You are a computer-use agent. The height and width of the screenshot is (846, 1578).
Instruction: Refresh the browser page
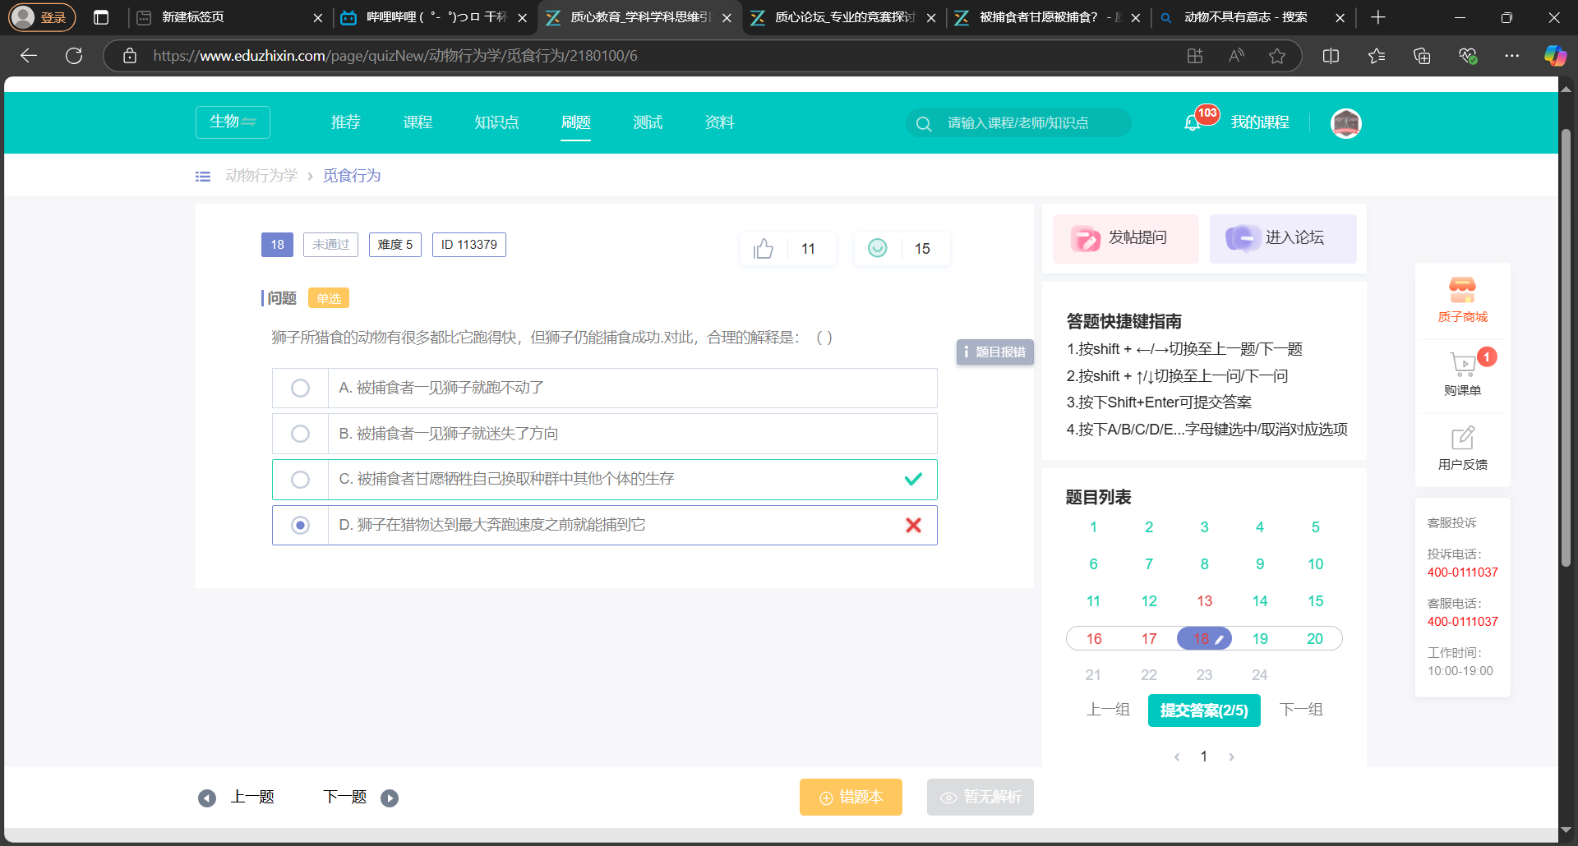(x=74, y=56)
